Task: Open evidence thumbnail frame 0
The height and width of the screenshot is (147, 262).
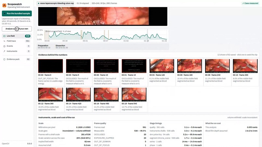Action: (50, 66)
